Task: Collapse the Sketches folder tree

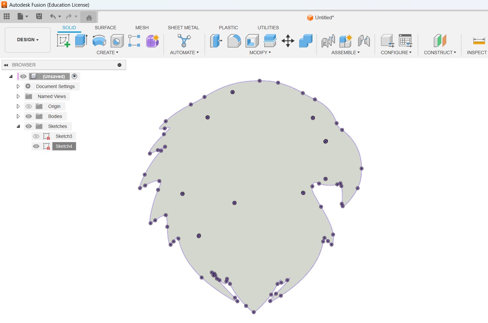Action: point(18,126)
